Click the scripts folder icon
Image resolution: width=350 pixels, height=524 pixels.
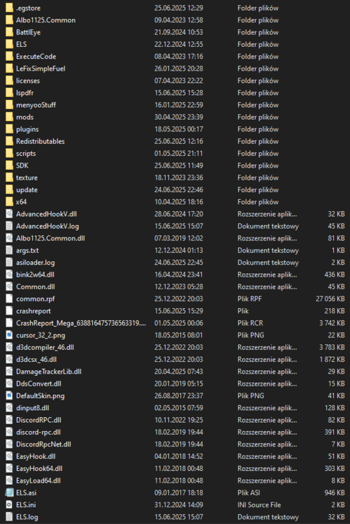point(9,153)
